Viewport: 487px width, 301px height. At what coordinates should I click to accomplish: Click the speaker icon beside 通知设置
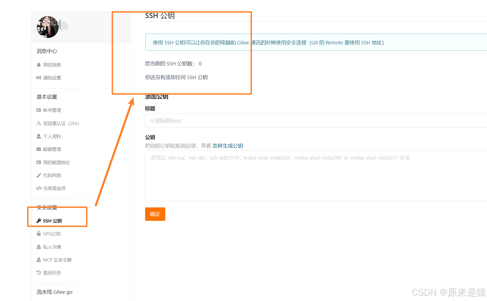click(x=39, y=78)
